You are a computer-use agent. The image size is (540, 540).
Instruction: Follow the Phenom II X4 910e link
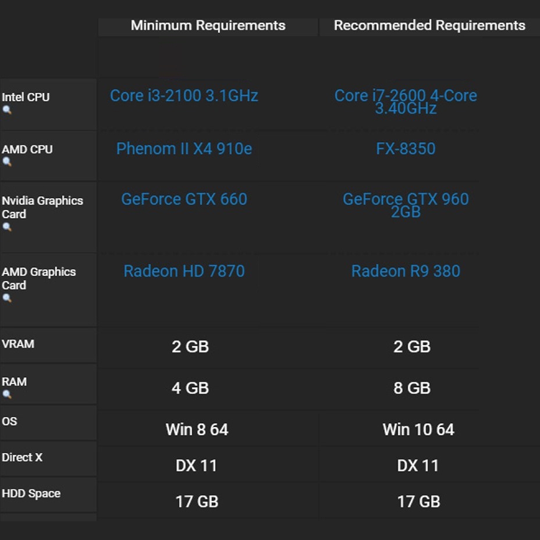pos(184,149)
